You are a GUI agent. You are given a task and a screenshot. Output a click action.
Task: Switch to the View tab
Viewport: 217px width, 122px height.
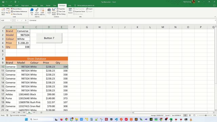coord(55,5)
